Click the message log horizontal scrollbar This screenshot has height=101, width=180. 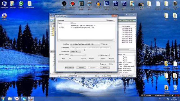(86, 40)
